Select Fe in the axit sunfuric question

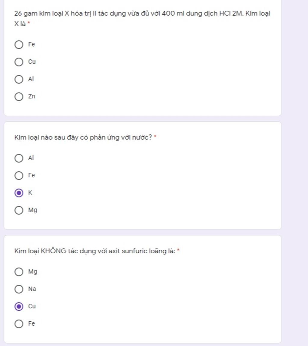point(19,324)
